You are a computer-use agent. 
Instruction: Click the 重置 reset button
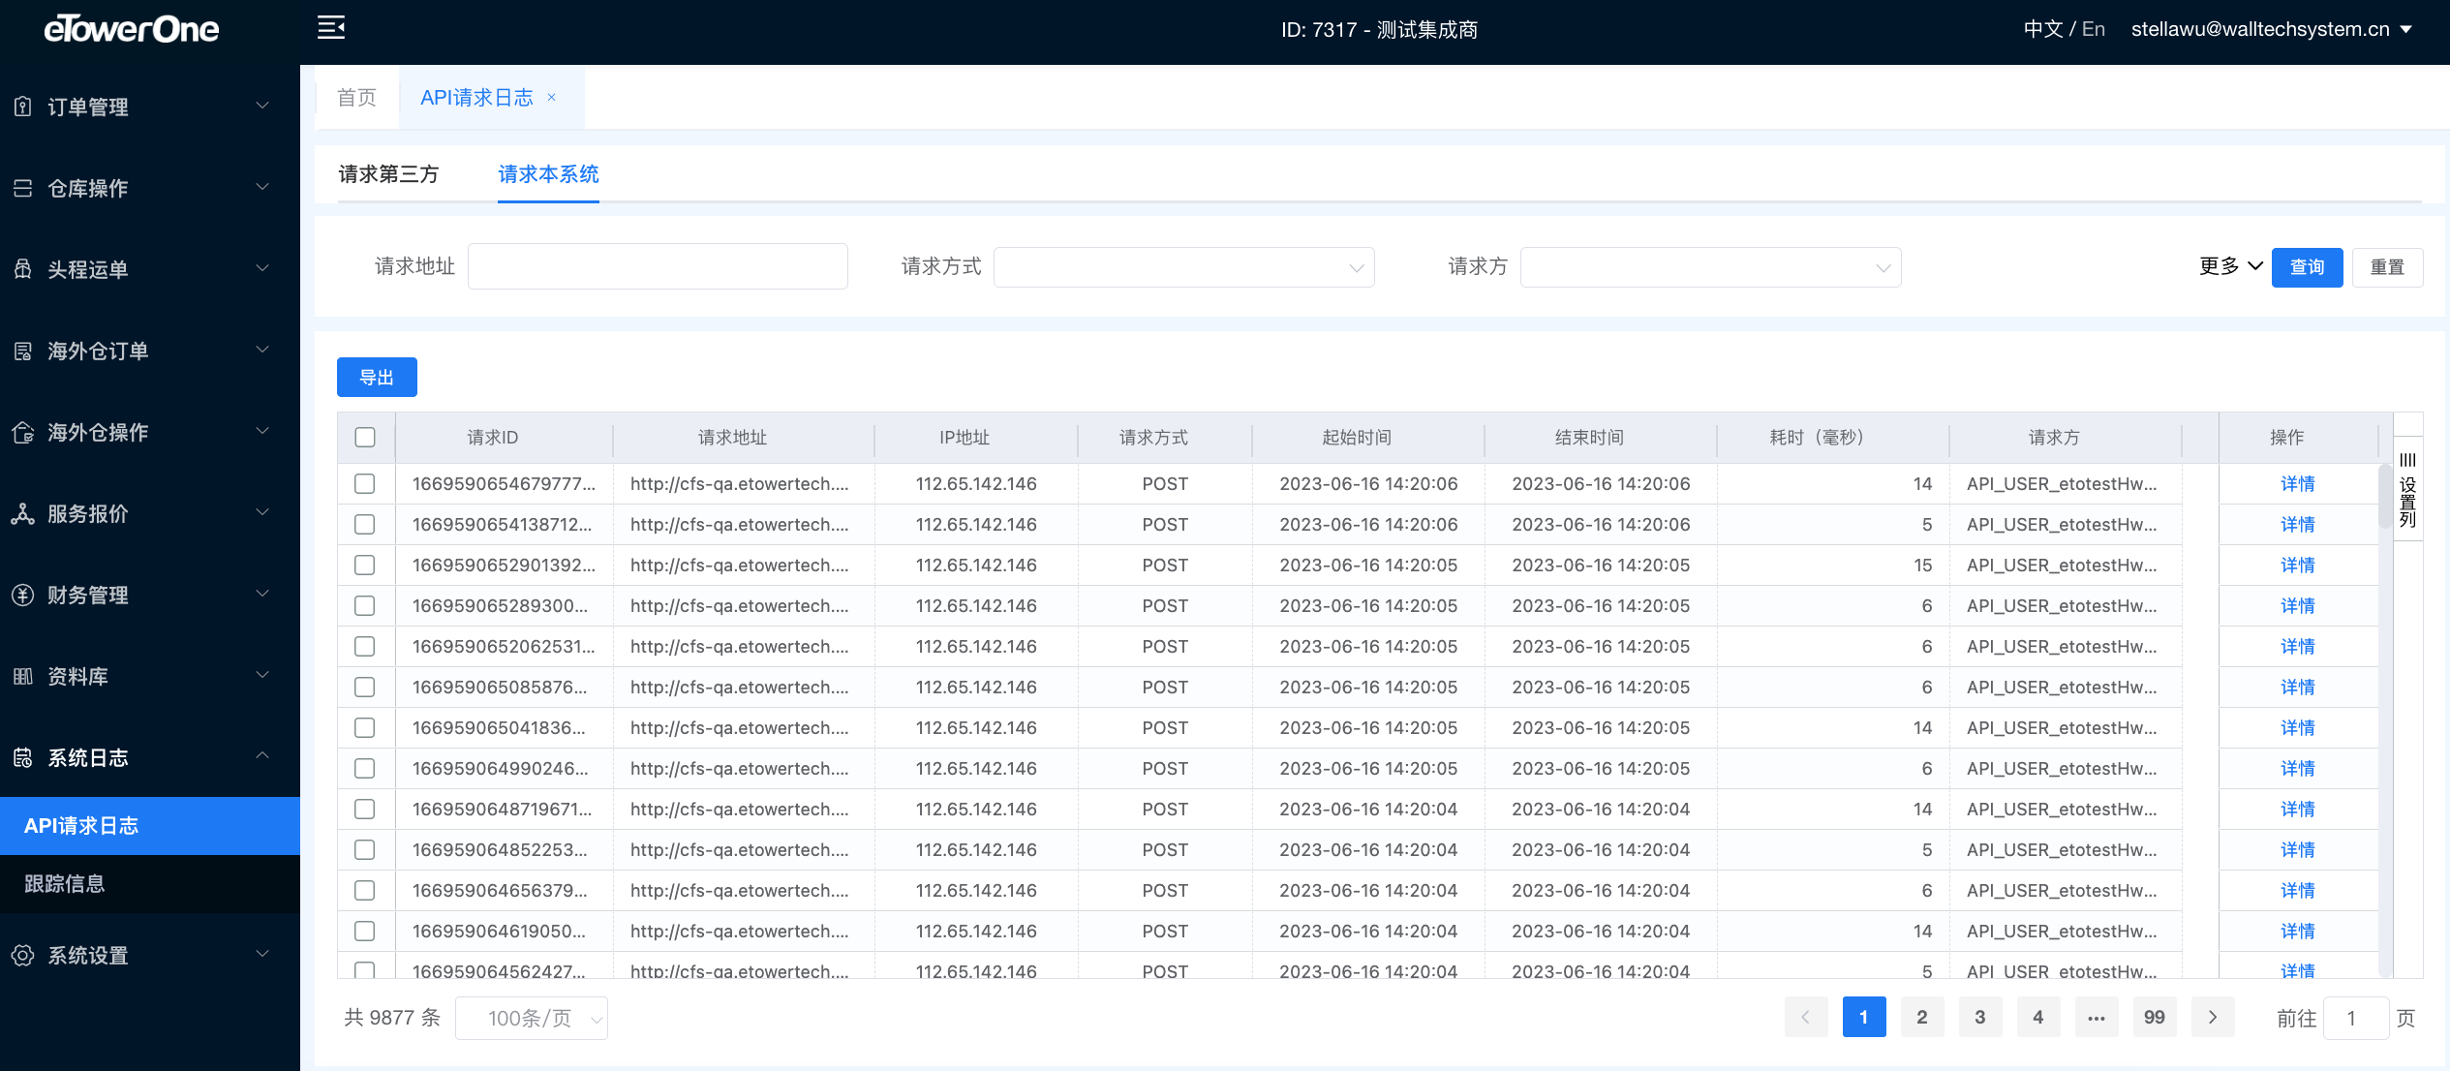pos(2387,267)
